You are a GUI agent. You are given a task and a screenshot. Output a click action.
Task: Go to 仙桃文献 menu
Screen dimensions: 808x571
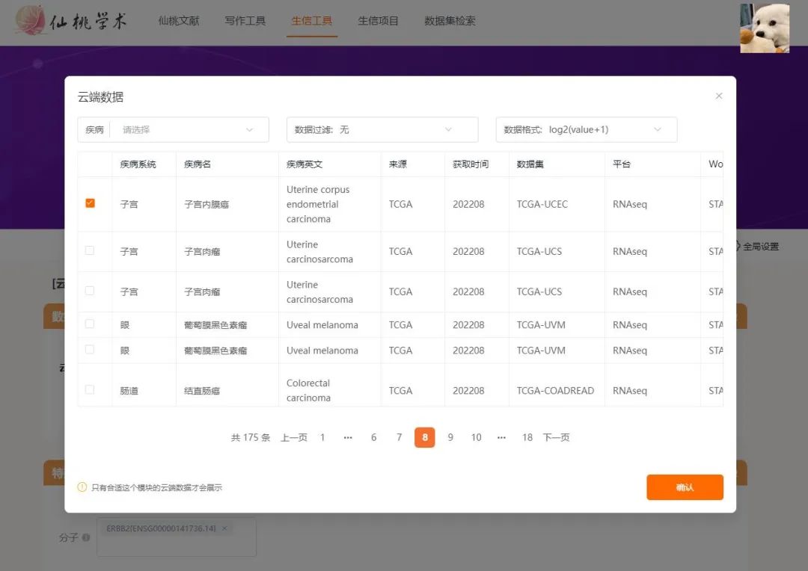coord(178,21)
